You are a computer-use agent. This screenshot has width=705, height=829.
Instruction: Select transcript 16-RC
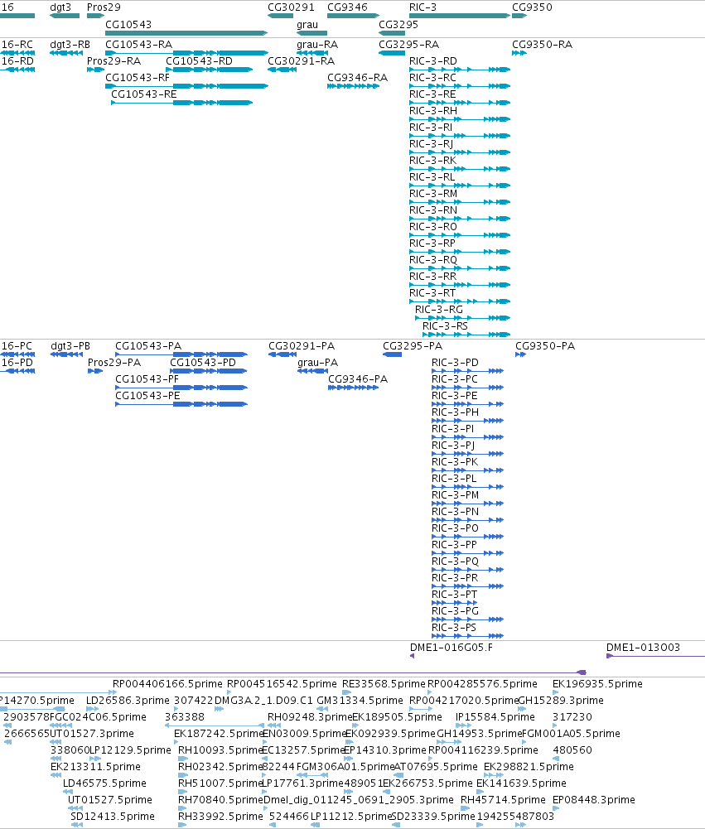pos(17,45)
